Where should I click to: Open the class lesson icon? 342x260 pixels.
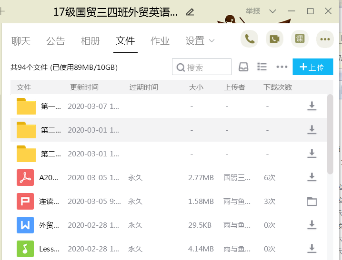pos(300,39)
